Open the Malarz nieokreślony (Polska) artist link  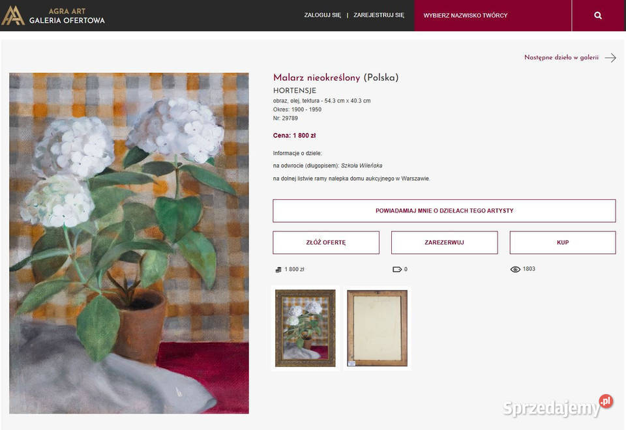(x=336, y=78)
